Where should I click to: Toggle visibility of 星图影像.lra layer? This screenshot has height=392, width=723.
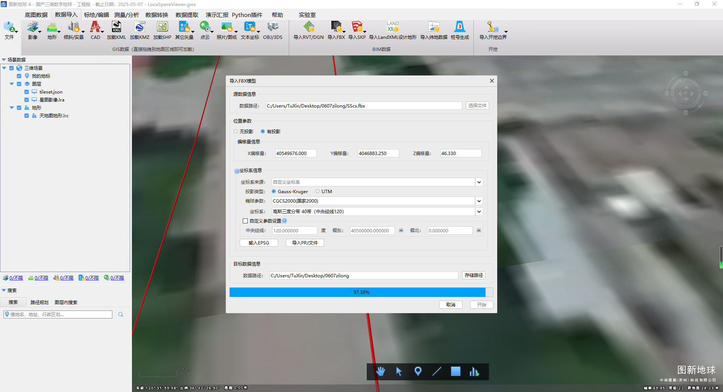(26, 100)
